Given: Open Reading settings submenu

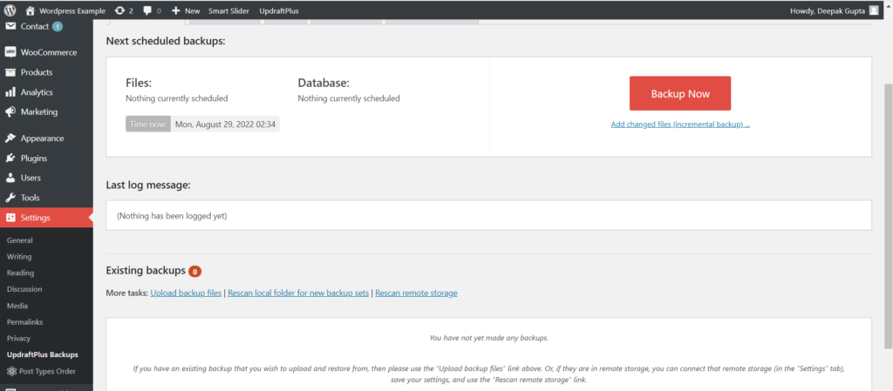Looking at the screenshot, I should pyautogui.click(x=21, y=273).
